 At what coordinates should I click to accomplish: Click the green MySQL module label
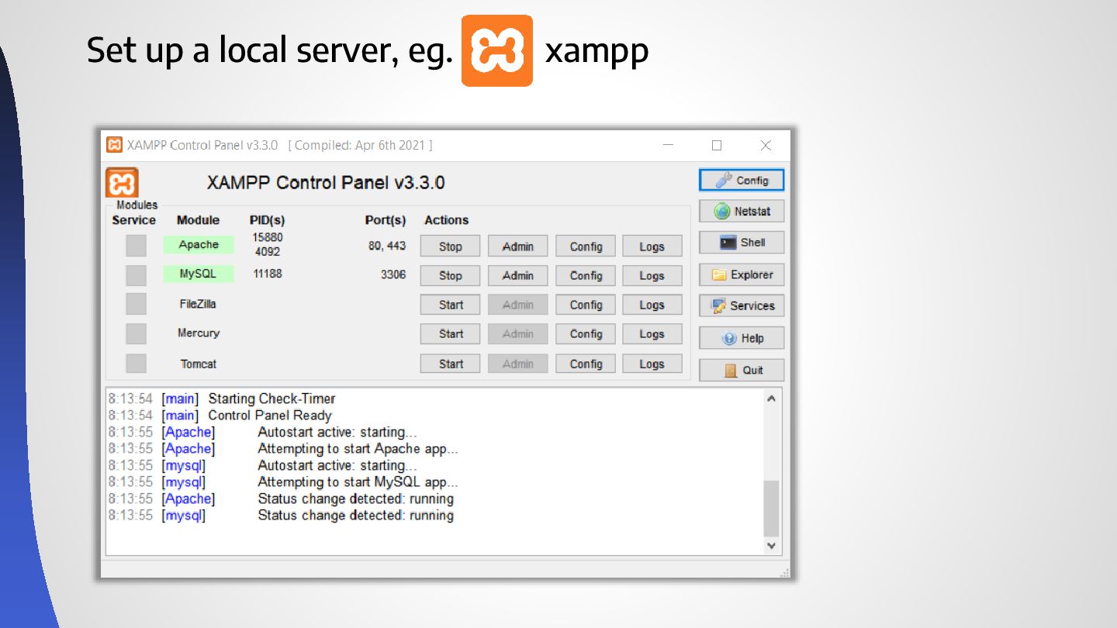pyautogui.click(x=199, y=274)
